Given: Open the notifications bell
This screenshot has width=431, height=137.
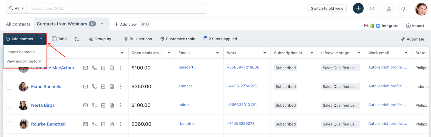Looking at the screenshot, I should 403,9.
